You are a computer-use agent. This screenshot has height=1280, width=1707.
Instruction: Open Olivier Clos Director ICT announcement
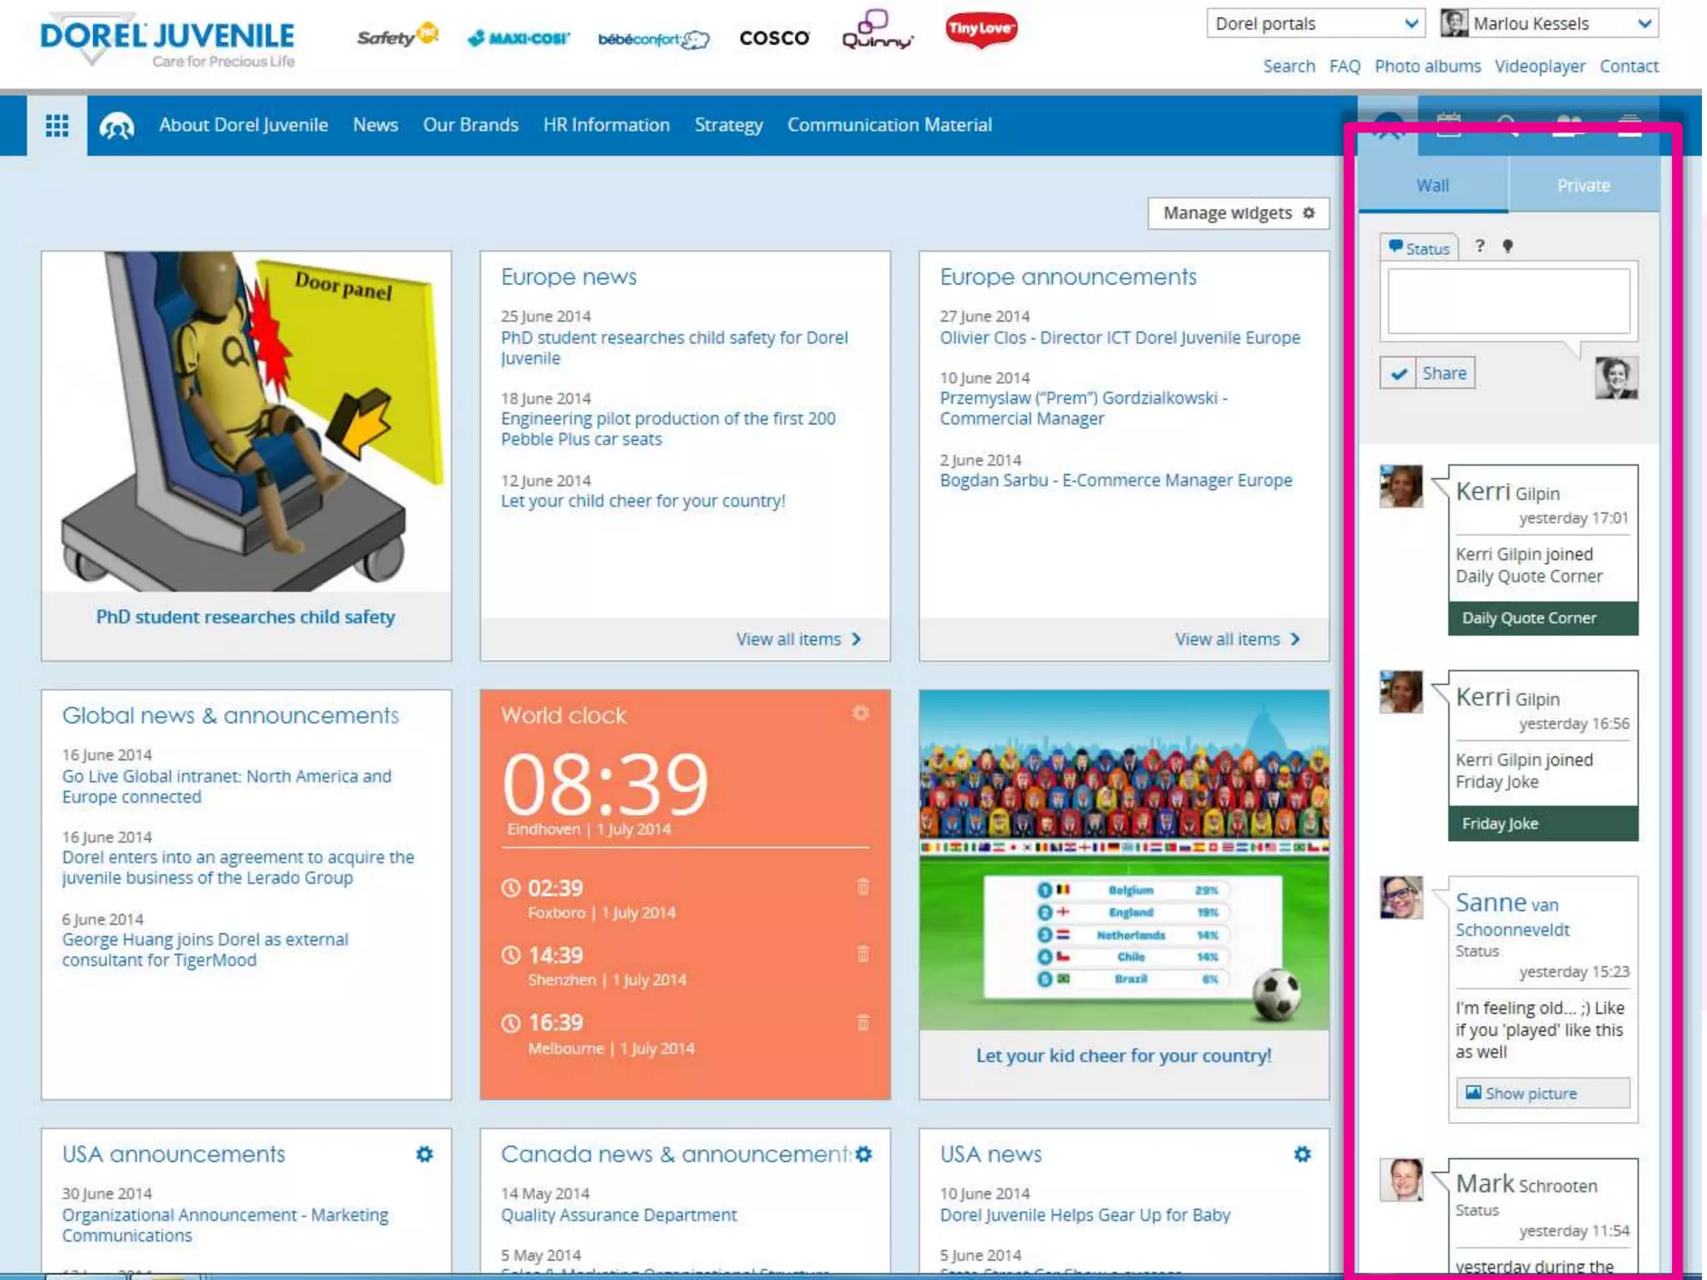point(1119,337)
